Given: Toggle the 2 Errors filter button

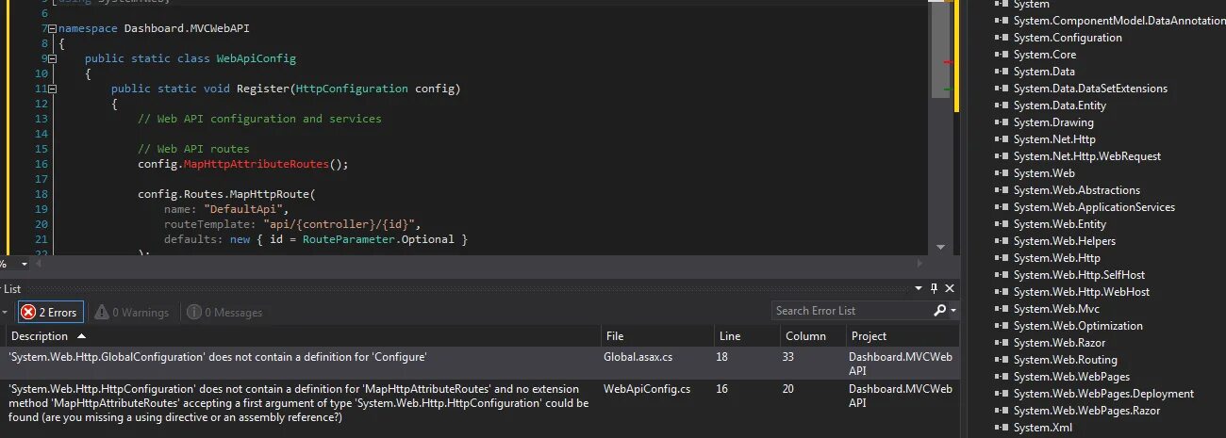Looking at the screenshot, I should click(51, 312).
